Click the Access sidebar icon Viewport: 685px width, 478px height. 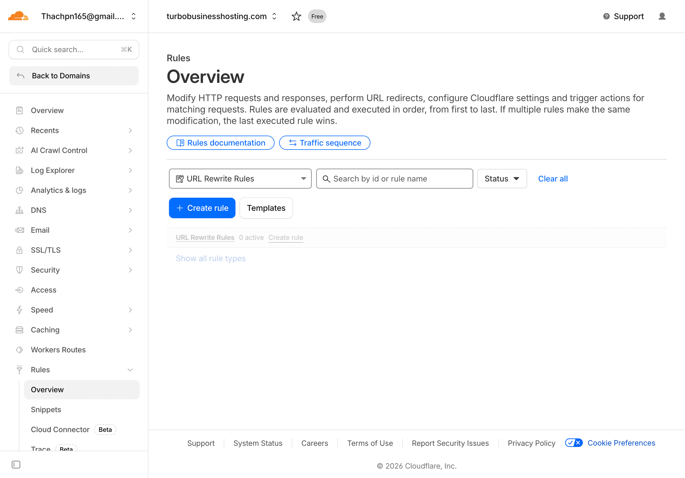point(19,290)
